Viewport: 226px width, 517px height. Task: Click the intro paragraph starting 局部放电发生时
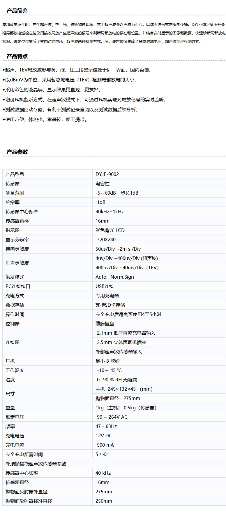(114, 33)
